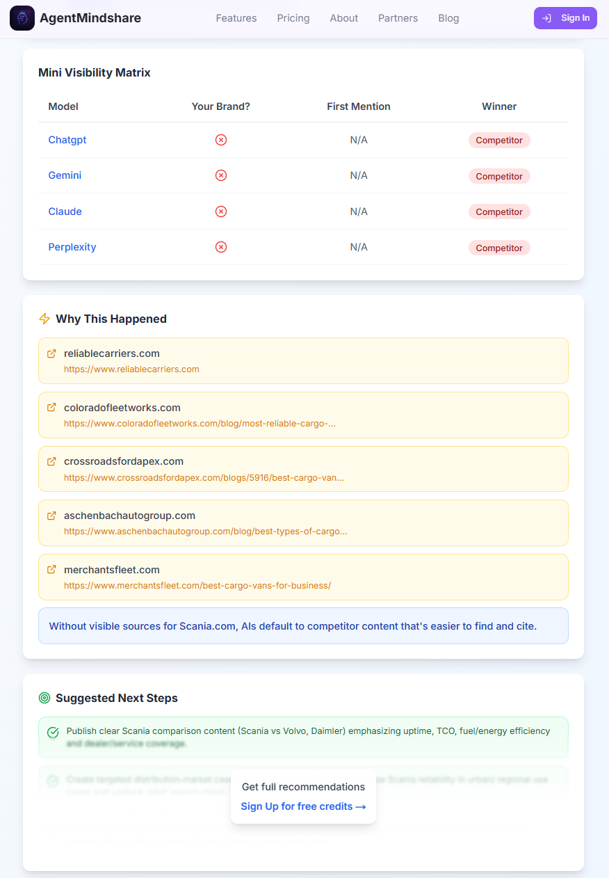The width and height of the screenshot is (609, 878).
Task: Open the Claude model link
Action: coord(65,211)
